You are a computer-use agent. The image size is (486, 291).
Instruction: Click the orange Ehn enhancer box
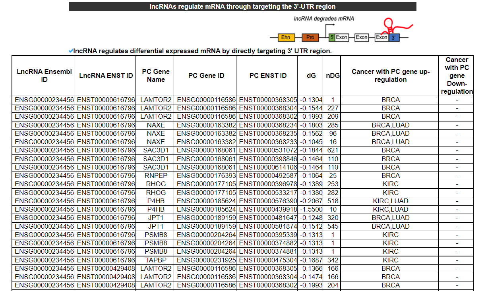(286, 37)
